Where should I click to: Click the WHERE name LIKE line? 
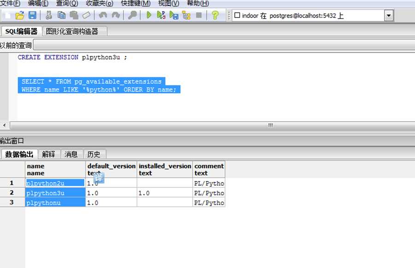99,89
